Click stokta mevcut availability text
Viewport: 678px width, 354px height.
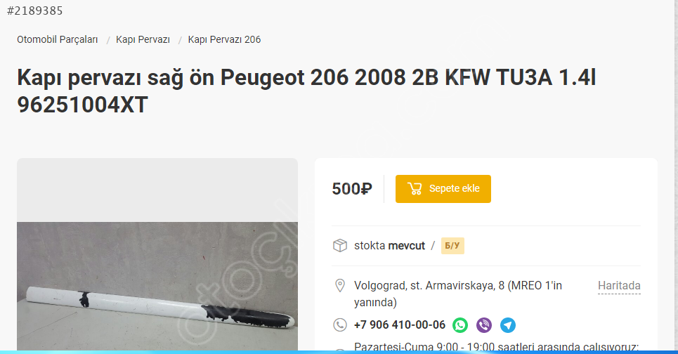pos(390,246)
